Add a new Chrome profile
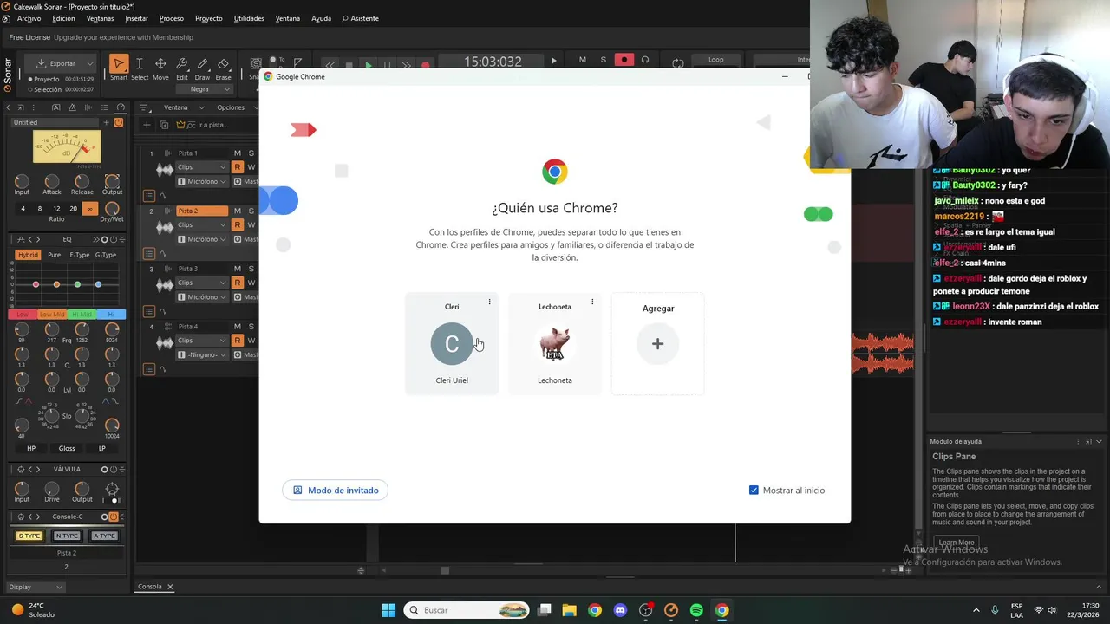Image resolution: width=1110 pixels, height=624 pixels. (x=658, y=344)
